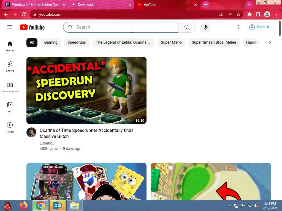Screen dimensions: 282x211
Task: Click the Start ornament button
Action: (7, 206)
